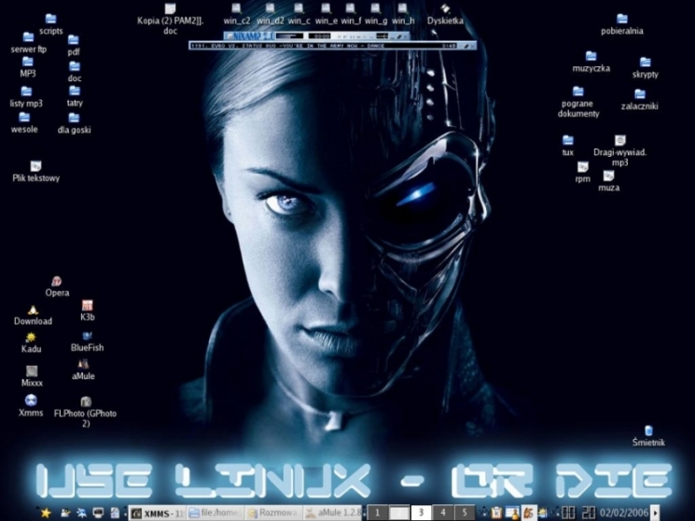The height and width of the screenshot is (521, 695).
Task: Switch to virtual desktop 4
Action: tap(442, 513)
